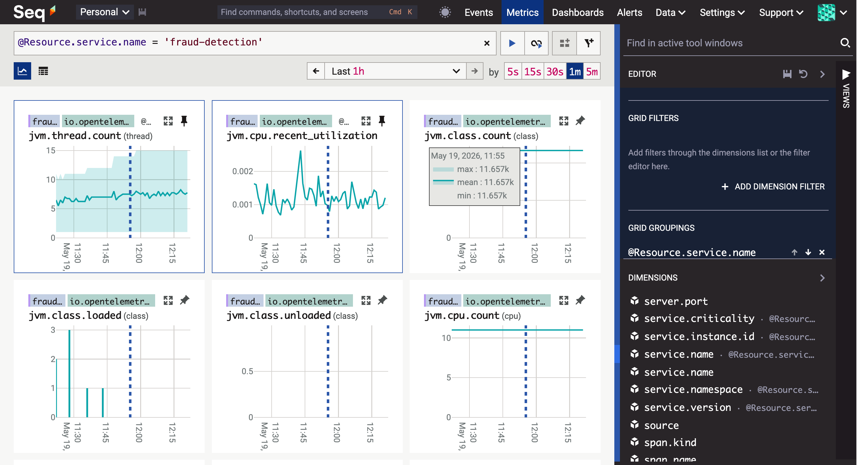Go to the Events tab

click(479, 12)
